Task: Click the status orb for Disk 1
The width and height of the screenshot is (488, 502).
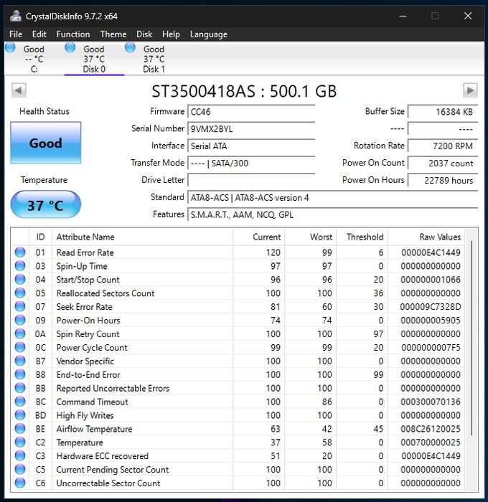Action: [130, 48]
